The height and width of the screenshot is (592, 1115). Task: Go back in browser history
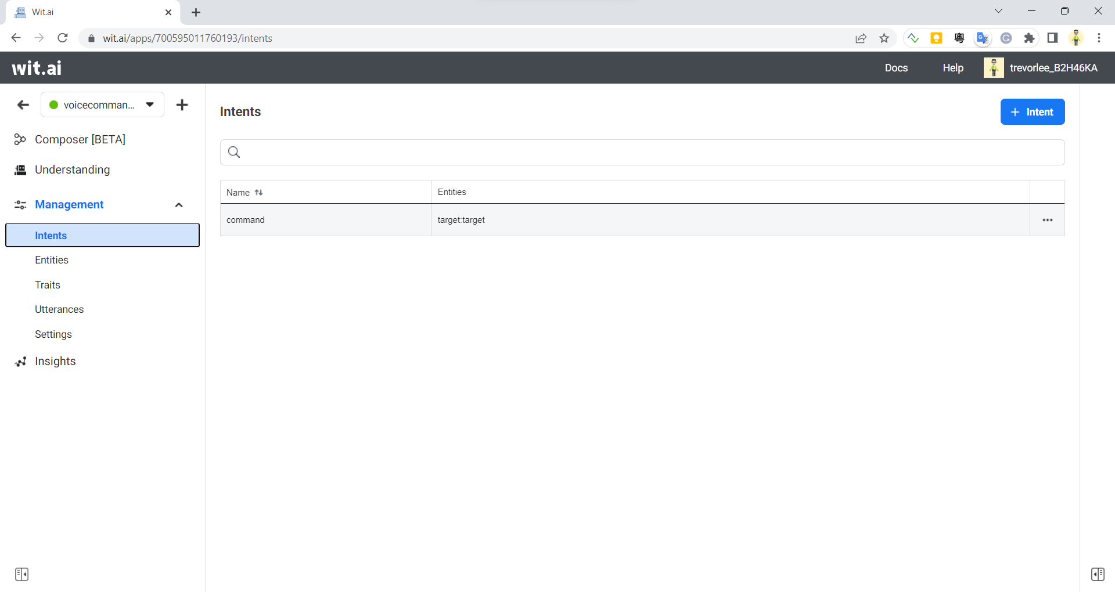(16, 38)
